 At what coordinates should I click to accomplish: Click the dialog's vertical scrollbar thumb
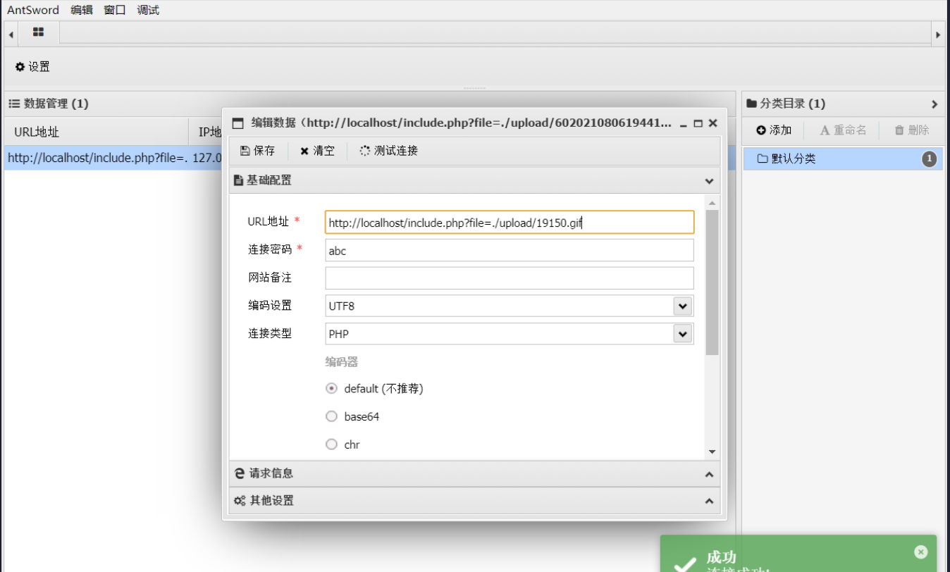712,282
